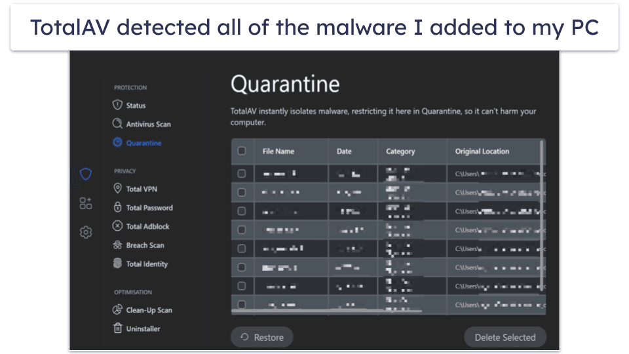Click the horizontal scrollbar under the table
Viewport: 629px width, 354px height.
pyautogui.click(x=326, y=311)
